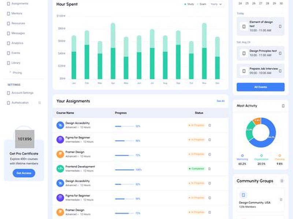Select the Events sidebar icon
293x219 pixels.
8,53
